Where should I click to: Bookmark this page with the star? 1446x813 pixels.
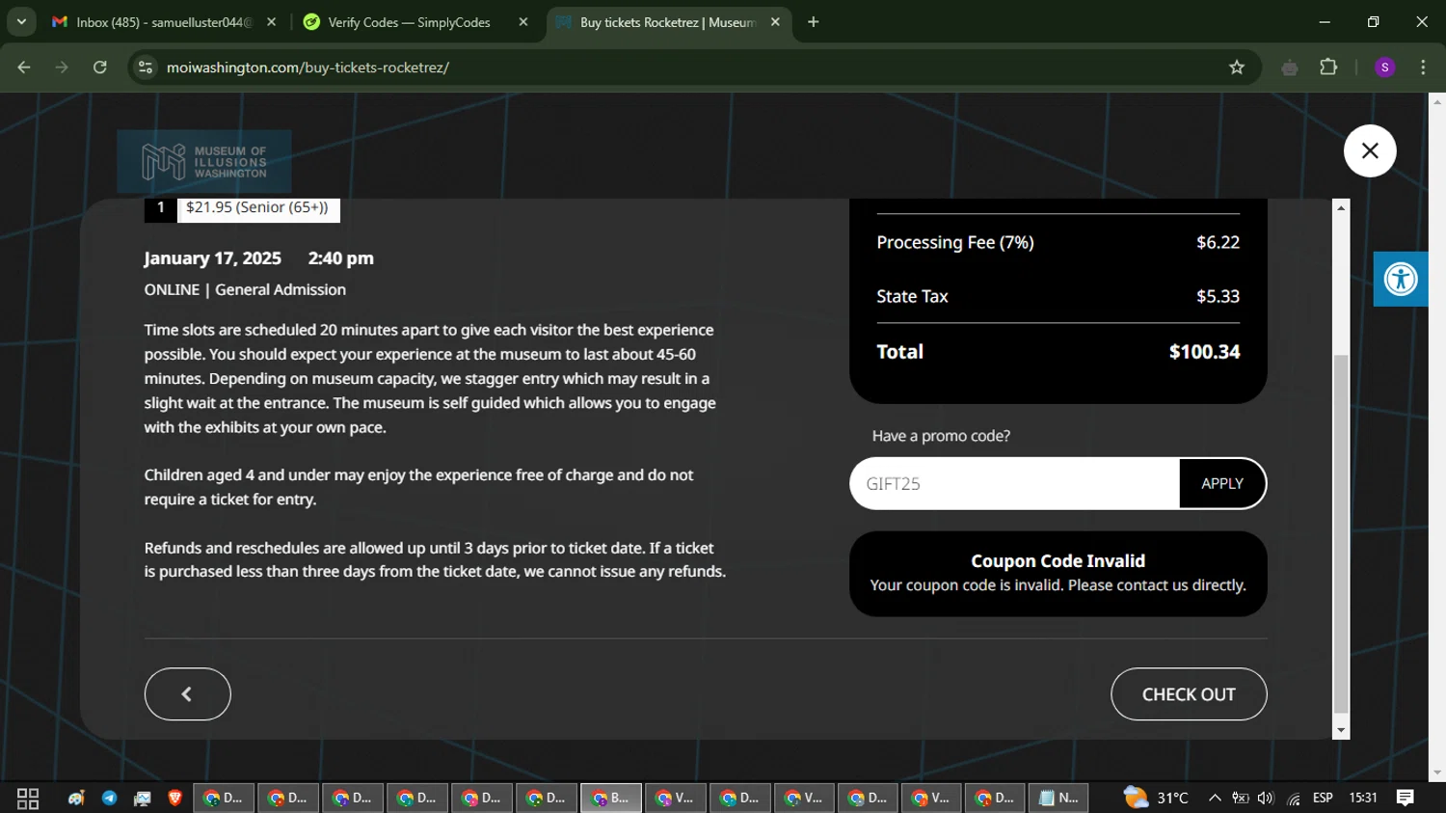[x=1237, y=68]
